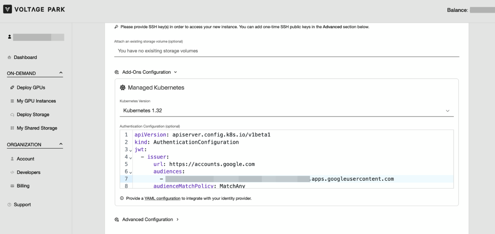Click the Billing card icon
The width and height of the screenshot is (495, 234).
[x=12, y=186]
